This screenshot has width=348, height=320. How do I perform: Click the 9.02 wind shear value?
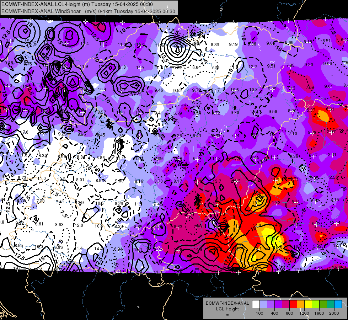177,68
